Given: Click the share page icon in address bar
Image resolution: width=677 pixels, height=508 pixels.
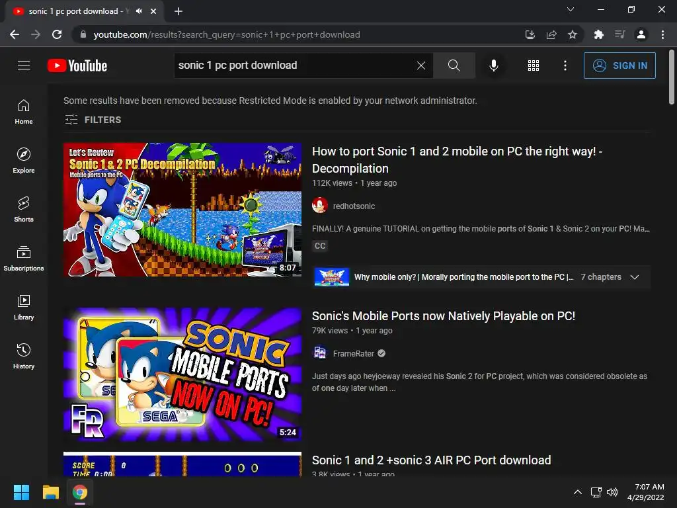Looking at the screenshot, I should 551,34.
